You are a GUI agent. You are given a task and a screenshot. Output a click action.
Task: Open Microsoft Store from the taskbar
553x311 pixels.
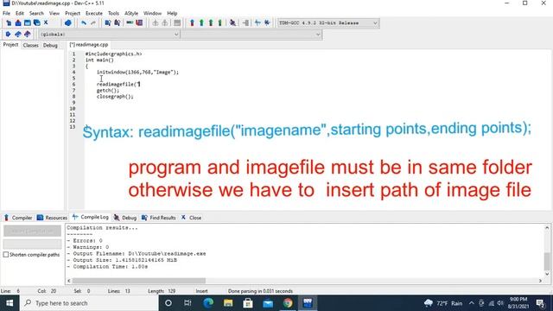(248, 303)
